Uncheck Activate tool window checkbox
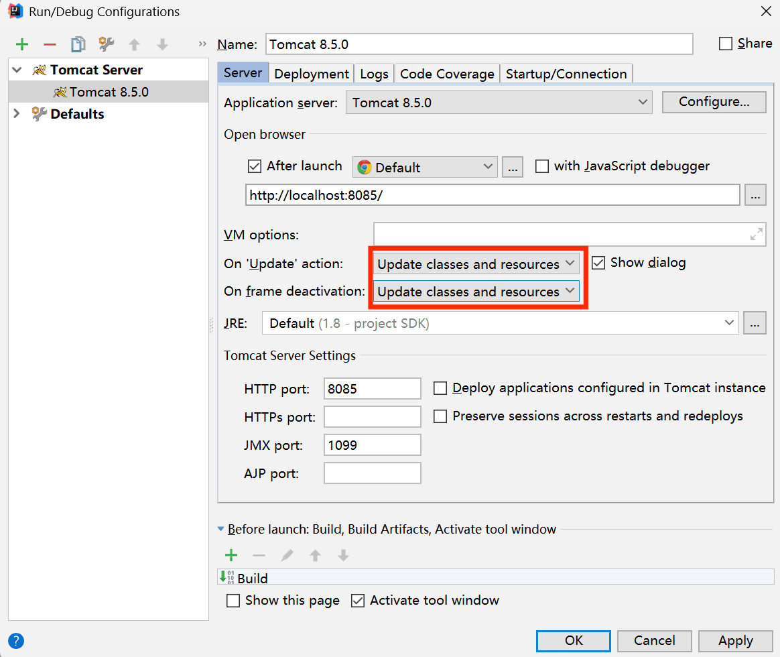780x657 pixels. (358, 601)
